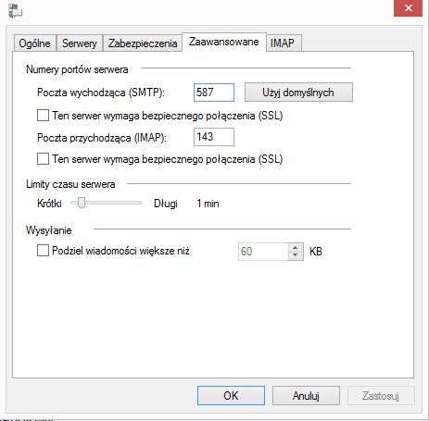Image resolution: width=429 pixels, height=421 pixels.
Task: Click the Anuluj button
Action: tap(306, 396)
